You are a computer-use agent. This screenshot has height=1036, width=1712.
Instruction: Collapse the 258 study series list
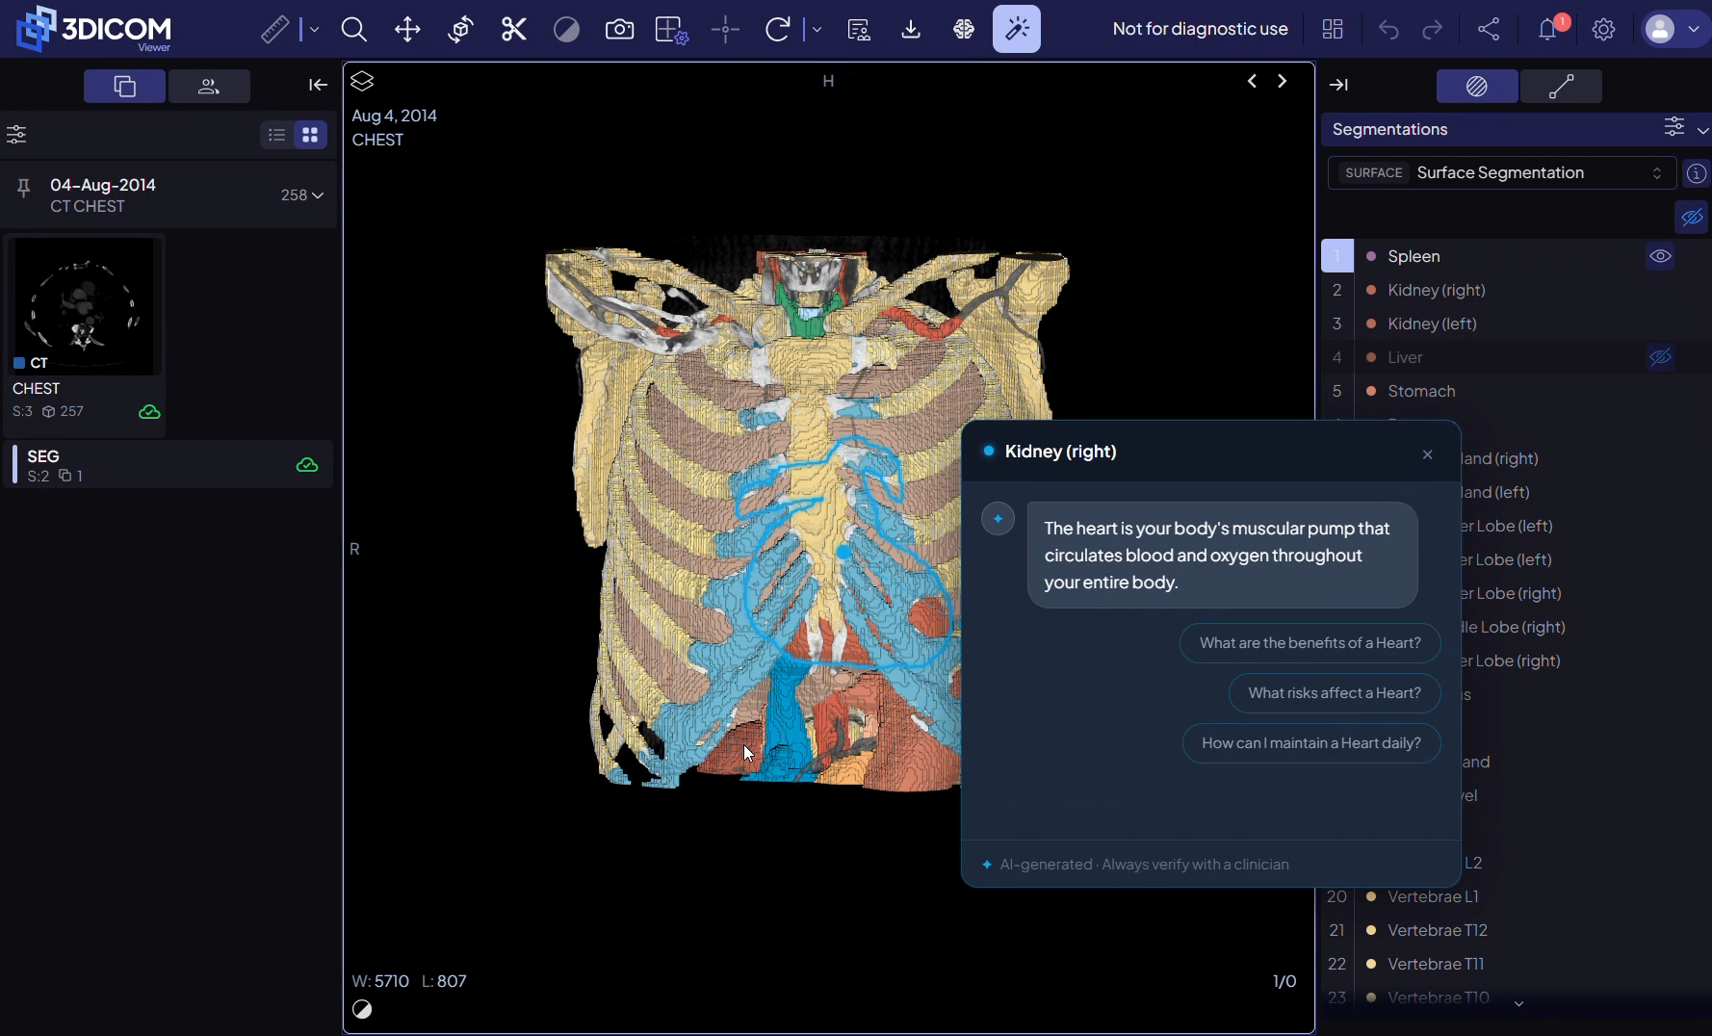pyautogui.click(x=302, y=195)
